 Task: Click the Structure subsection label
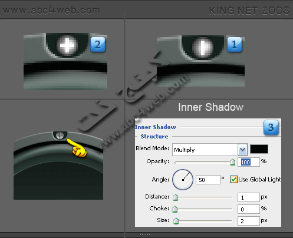click(154, 136)
